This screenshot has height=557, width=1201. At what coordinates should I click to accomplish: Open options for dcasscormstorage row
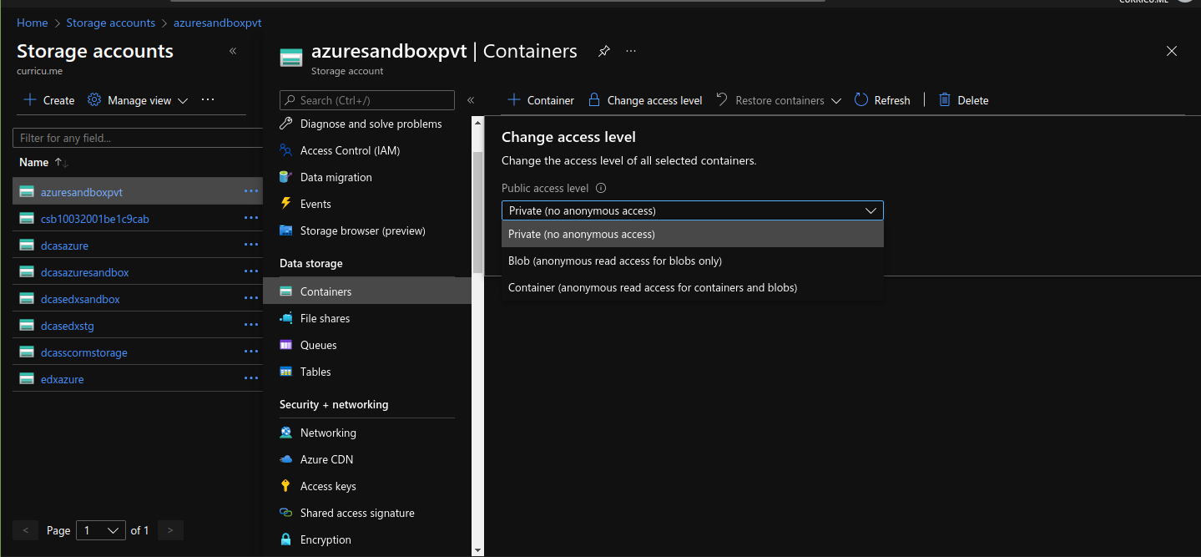[x=251, y=352]
